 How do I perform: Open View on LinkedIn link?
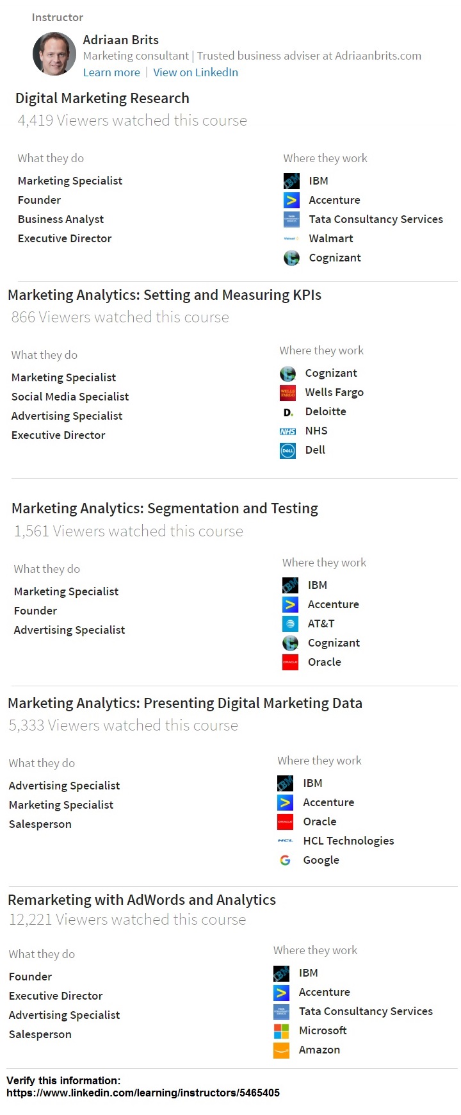(x=195, y=72)
